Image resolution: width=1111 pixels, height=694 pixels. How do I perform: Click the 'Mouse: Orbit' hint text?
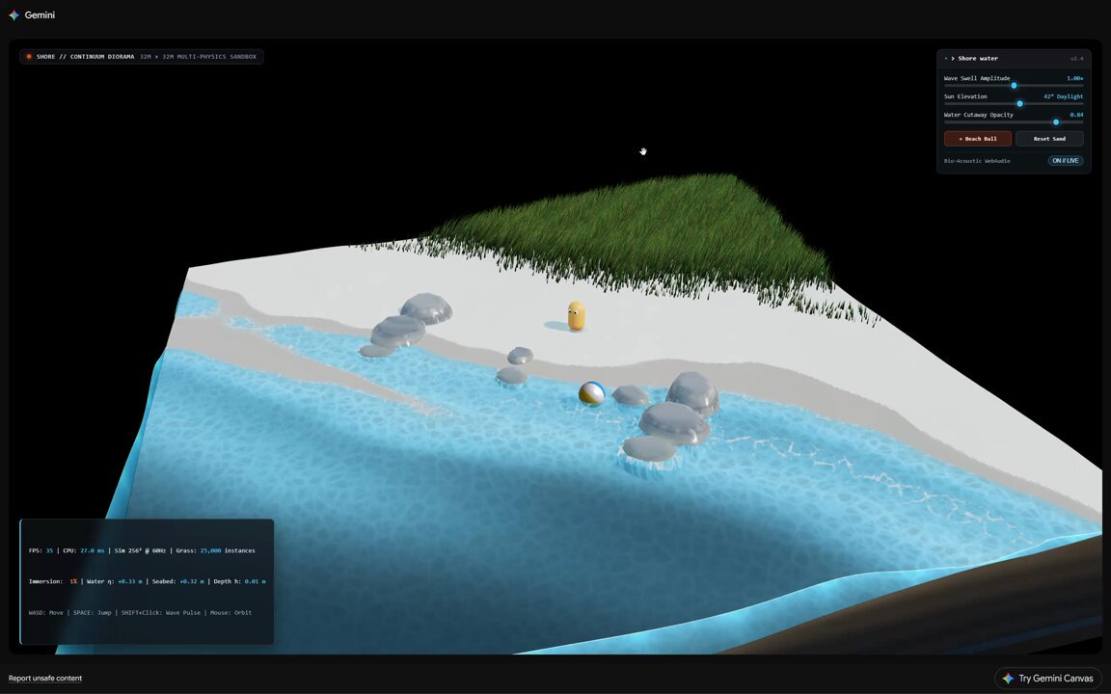(x=230, y=613)
